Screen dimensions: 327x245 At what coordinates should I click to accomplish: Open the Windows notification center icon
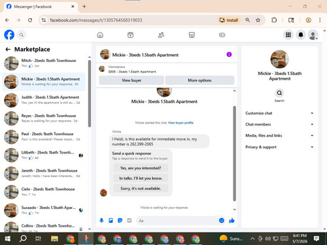tap(317, 238)
